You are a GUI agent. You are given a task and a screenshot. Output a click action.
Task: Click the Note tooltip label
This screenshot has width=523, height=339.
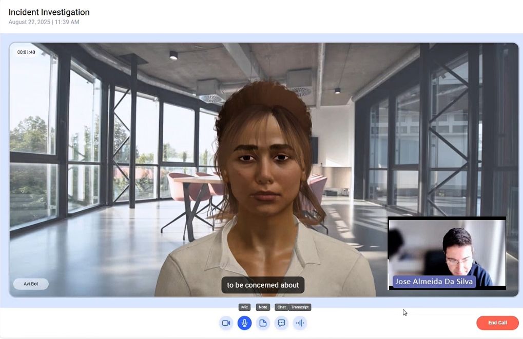pos(263,307)
